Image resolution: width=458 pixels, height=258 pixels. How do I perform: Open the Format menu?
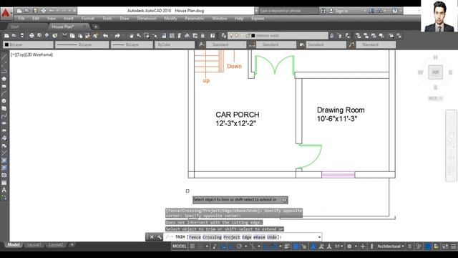(x=87, y=19)
